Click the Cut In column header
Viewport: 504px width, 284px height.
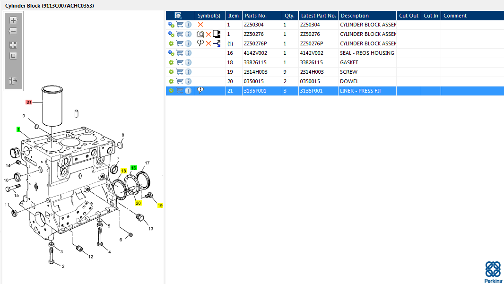(x=431, y=16)
